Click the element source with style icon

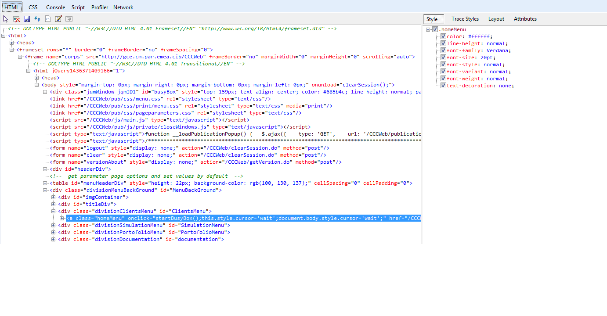[x=48, y=19]
